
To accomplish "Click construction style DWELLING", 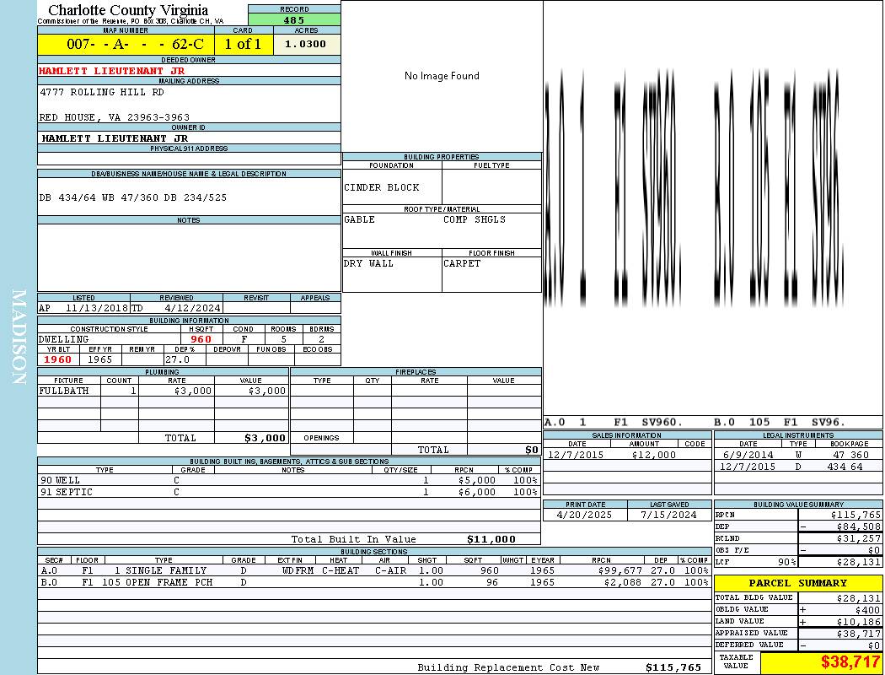I will [x=64, y=339].
